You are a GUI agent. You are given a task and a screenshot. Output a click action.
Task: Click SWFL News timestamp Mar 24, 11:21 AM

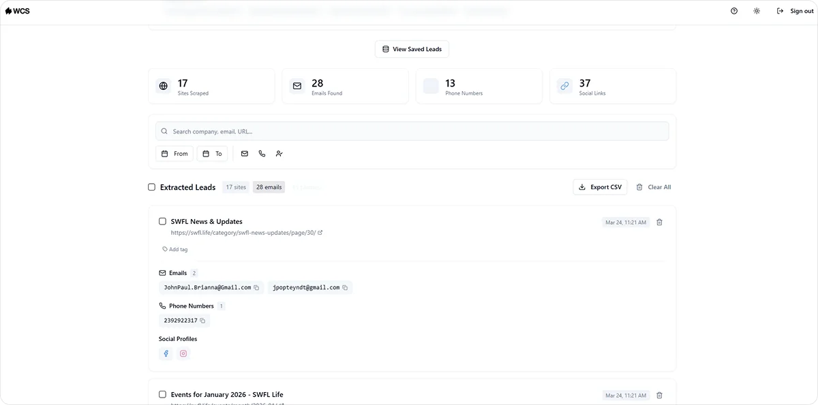(x=626, y=222)
